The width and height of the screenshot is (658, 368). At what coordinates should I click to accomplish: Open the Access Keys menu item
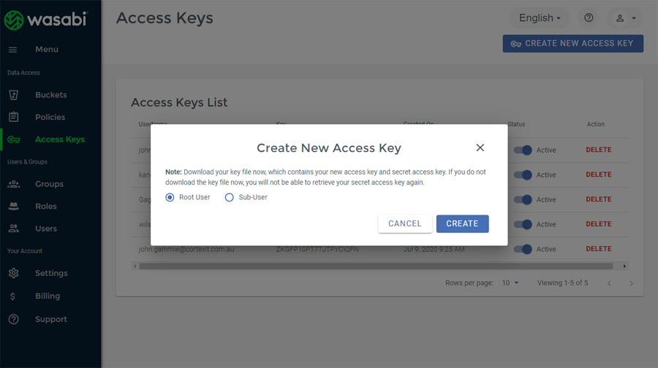[x=59, y=139]
